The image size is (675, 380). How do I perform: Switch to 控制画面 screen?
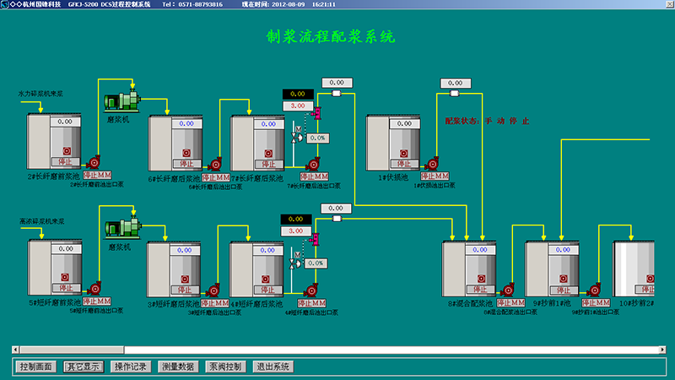(x=36, y=366)
